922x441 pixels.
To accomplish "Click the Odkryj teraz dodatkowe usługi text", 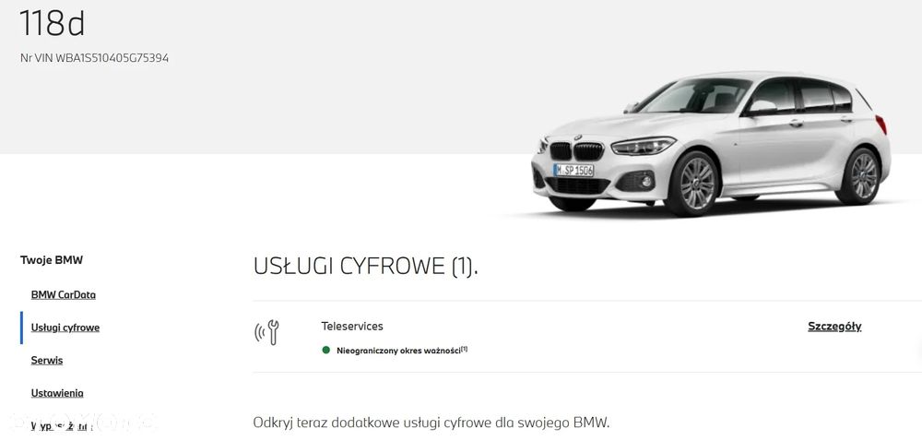I will pyautogui.click(x=431, y=423).
